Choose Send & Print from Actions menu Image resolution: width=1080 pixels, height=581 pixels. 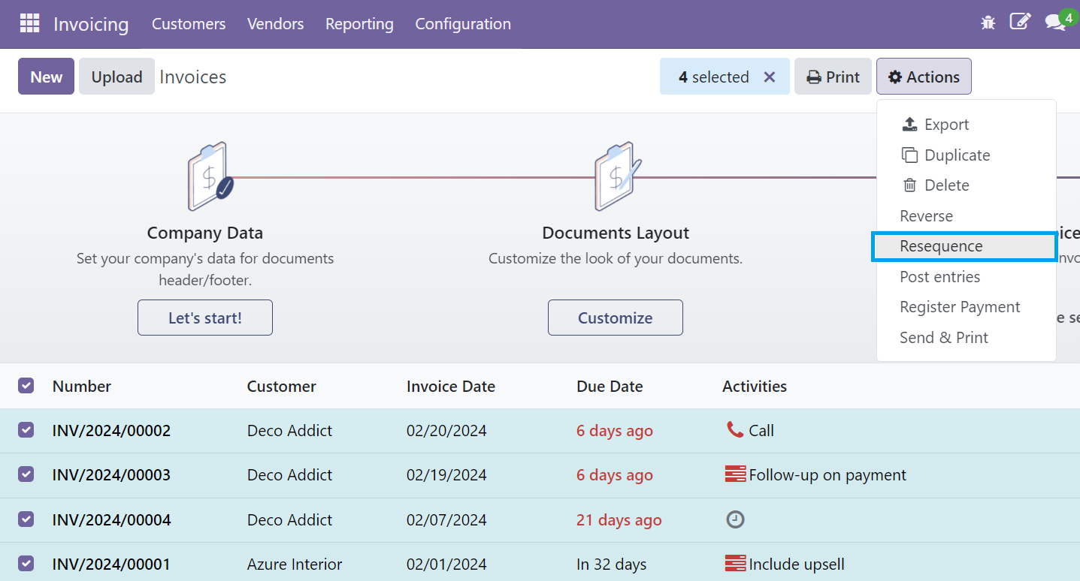click(x=966, y=338)
